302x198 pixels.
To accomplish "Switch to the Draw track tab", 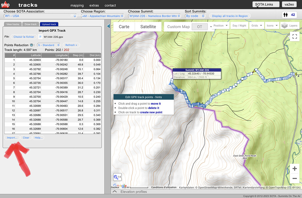I will (x=31, y=24).
